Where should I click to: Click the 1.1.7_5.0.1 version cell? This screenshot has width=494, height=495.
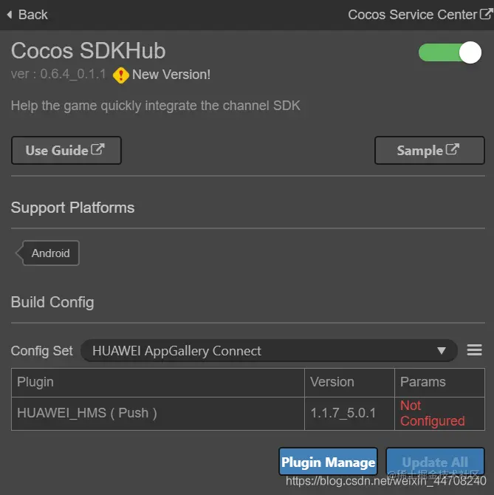[349, 414]
